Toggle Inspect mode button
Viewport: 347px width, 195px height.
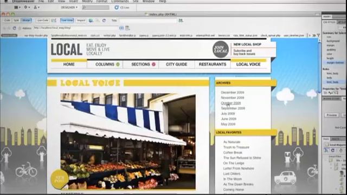click(x=81, y=21)
